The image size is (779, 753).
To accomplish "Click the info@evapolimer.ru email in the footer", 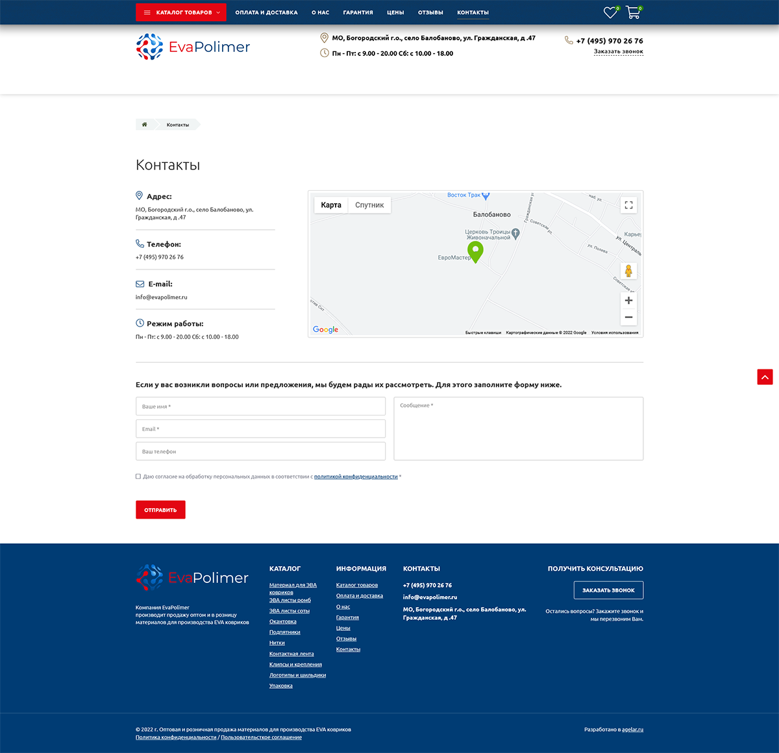I will (x=430, y=597).
